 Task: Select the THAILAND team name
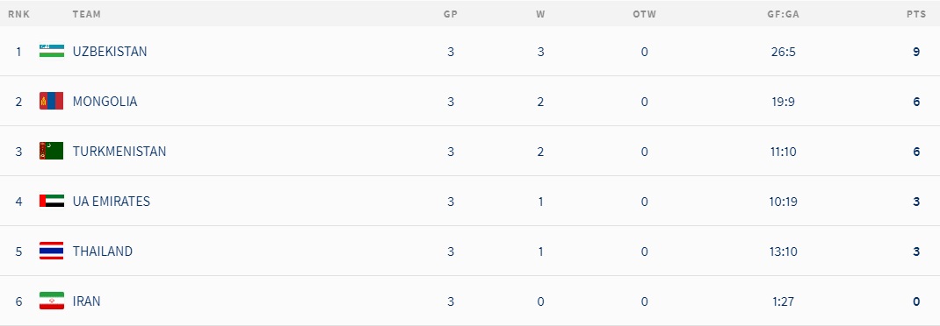click(x=103, y=252)
